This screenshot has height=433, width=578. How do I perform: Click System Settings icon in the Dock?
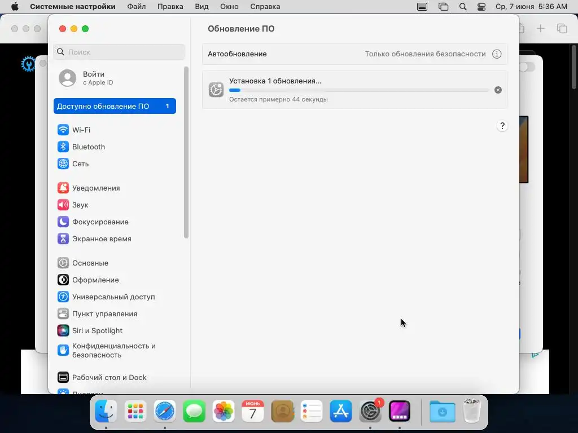(x=370, y=411)
